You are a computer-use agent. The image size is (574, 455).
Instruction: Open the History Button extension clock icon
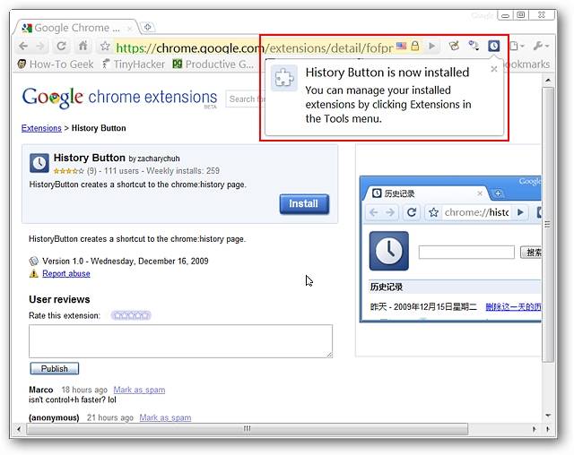point(493,46)
